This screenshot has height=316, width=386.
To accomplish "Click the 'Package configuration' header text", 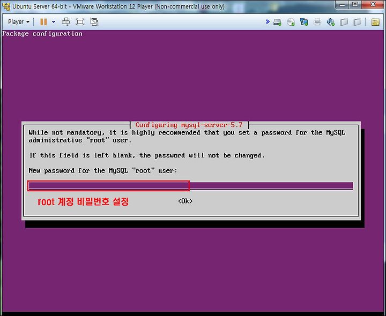I will click(x=42, y=34).
